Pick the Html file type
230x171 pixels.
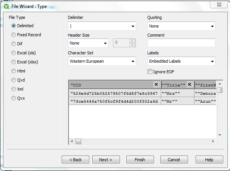point(14,71)
